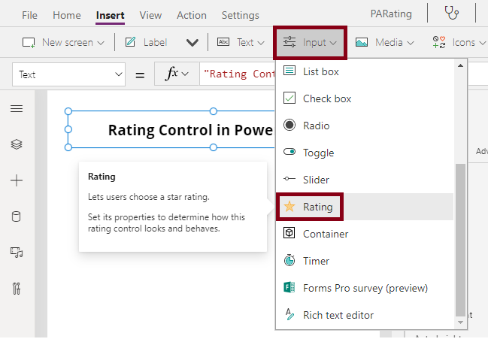
Task: Open the Action tab
Action: (x=192, y=15)
